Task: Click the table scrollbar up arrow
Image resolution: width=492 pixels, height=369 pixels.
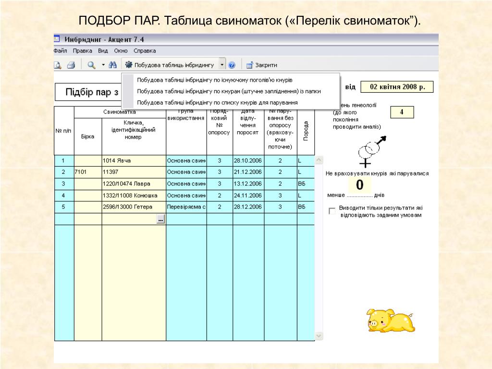Action: [319, 160]
